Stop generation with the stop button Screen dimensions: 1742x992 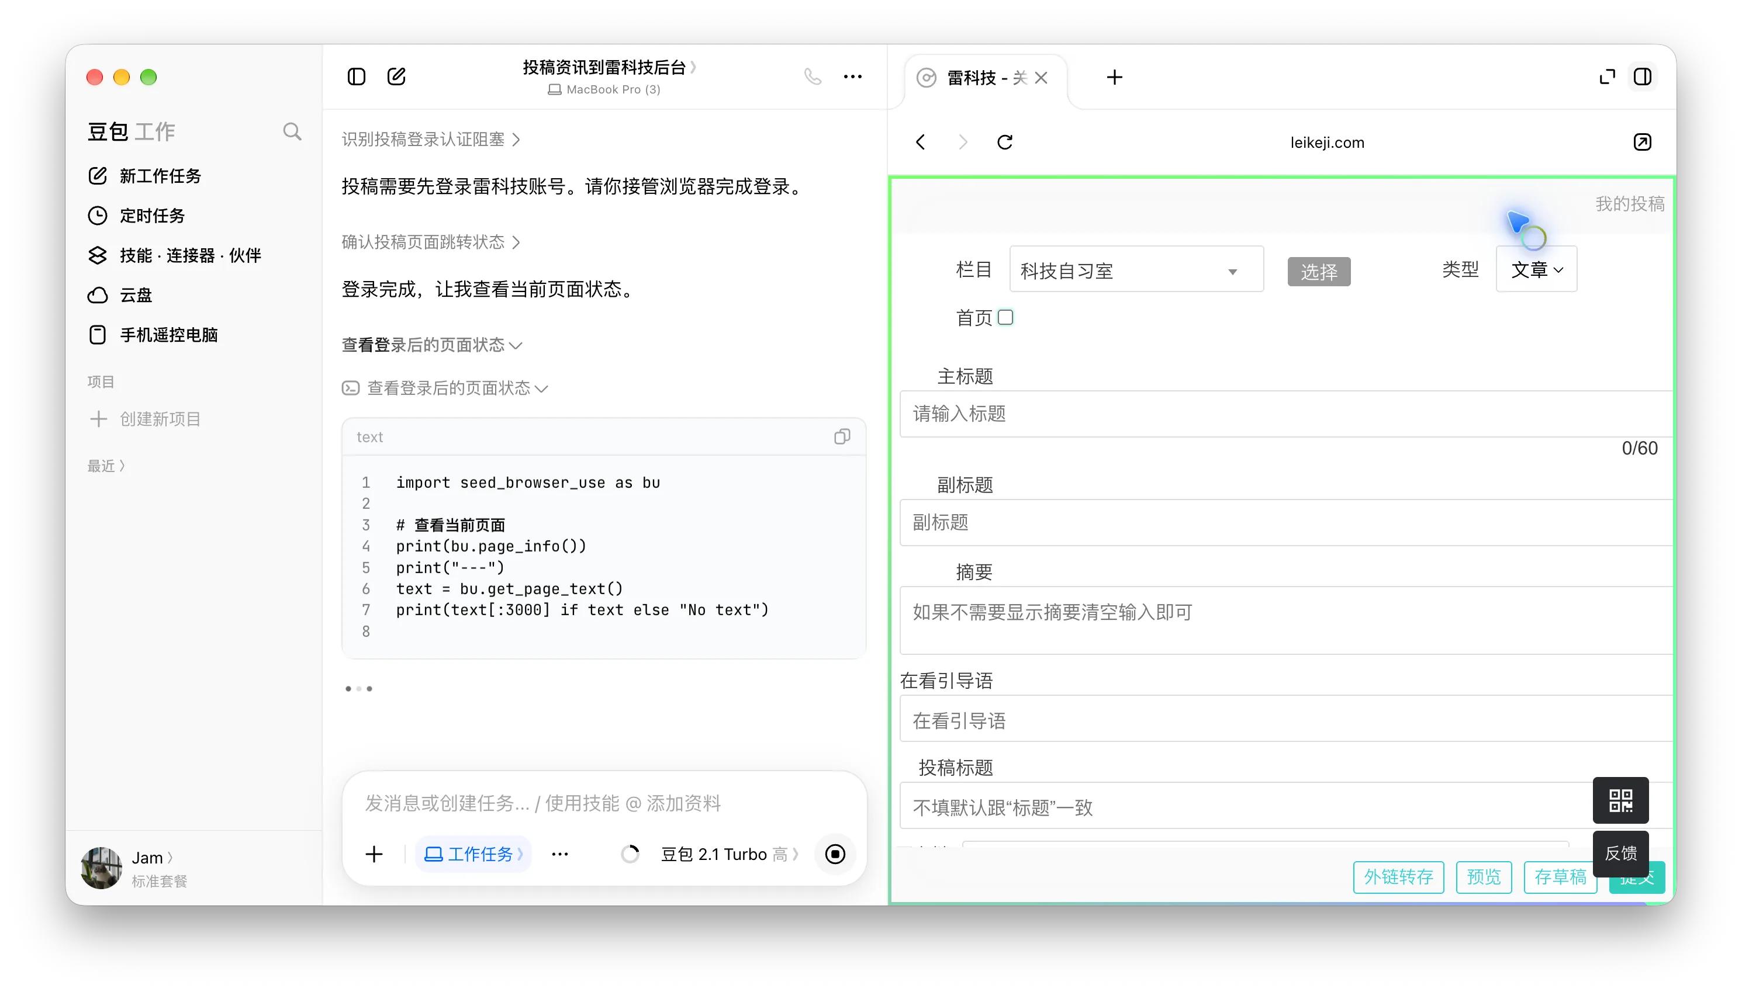[835, 854]
